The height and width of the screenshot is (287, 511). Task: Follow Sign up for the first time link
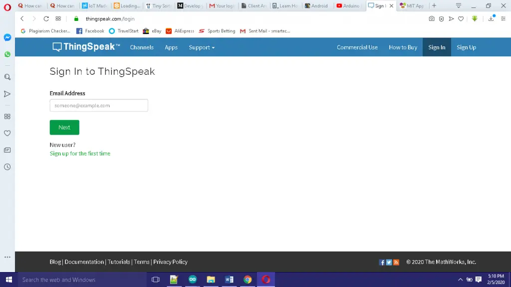(x=80, y=153)
